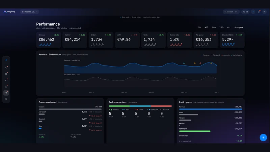The width and height of the screenshot is (270, 152).
Task: Open the Refund rate 1.6% card
Action: tap(180, 40)
